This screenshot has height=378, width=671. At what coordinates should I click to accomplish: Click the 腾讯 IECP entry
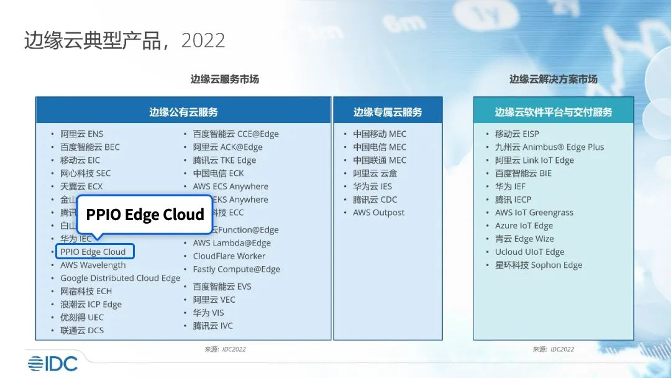tap(513, 200)
